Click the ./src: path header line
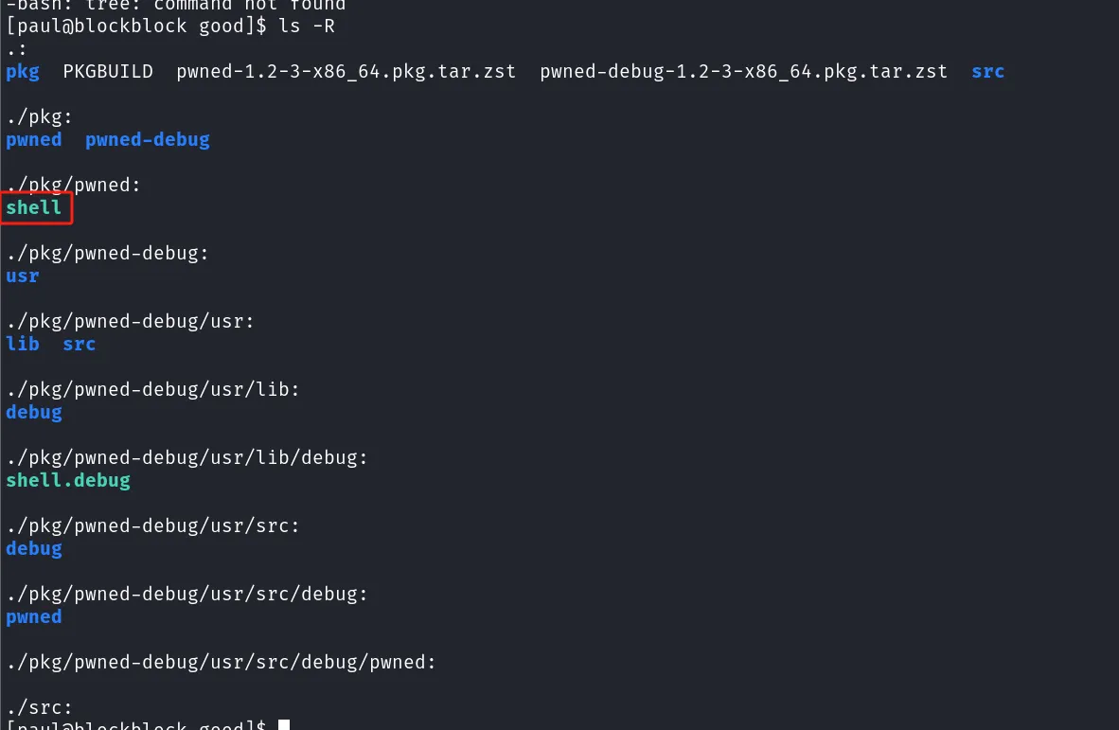This screenshot has width=1119, height=730. tap(39, 707)
